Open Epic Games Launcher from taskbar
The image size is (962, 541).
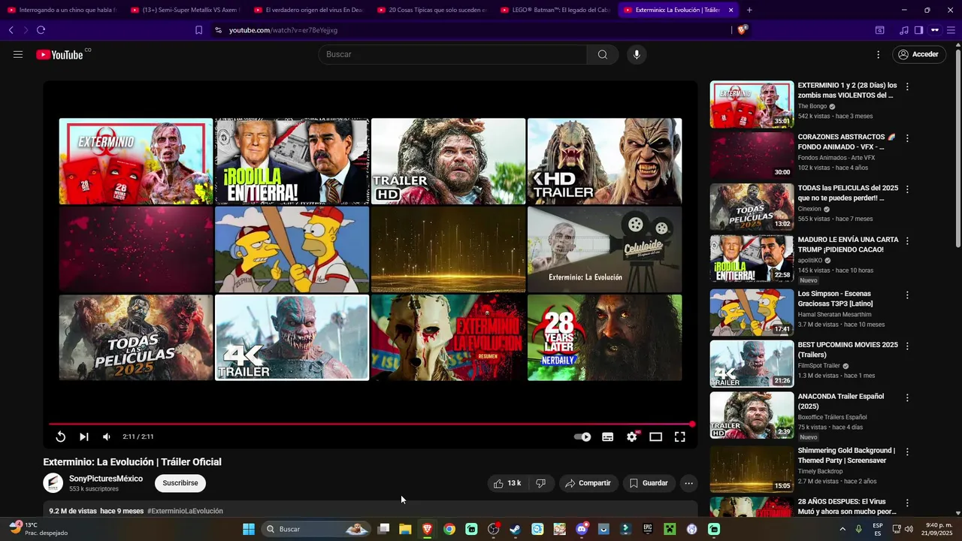click(647, 529)
